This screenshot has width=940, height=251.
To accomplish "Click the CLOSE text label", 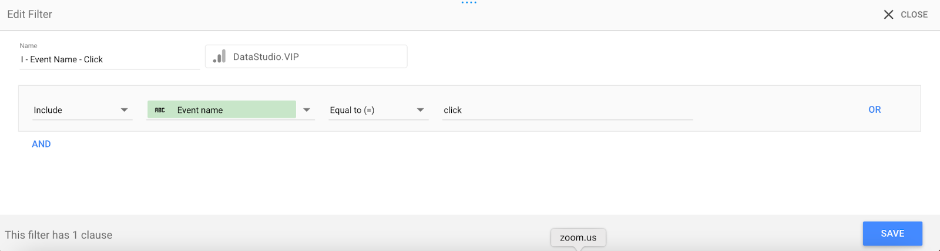I will [914, 15].
